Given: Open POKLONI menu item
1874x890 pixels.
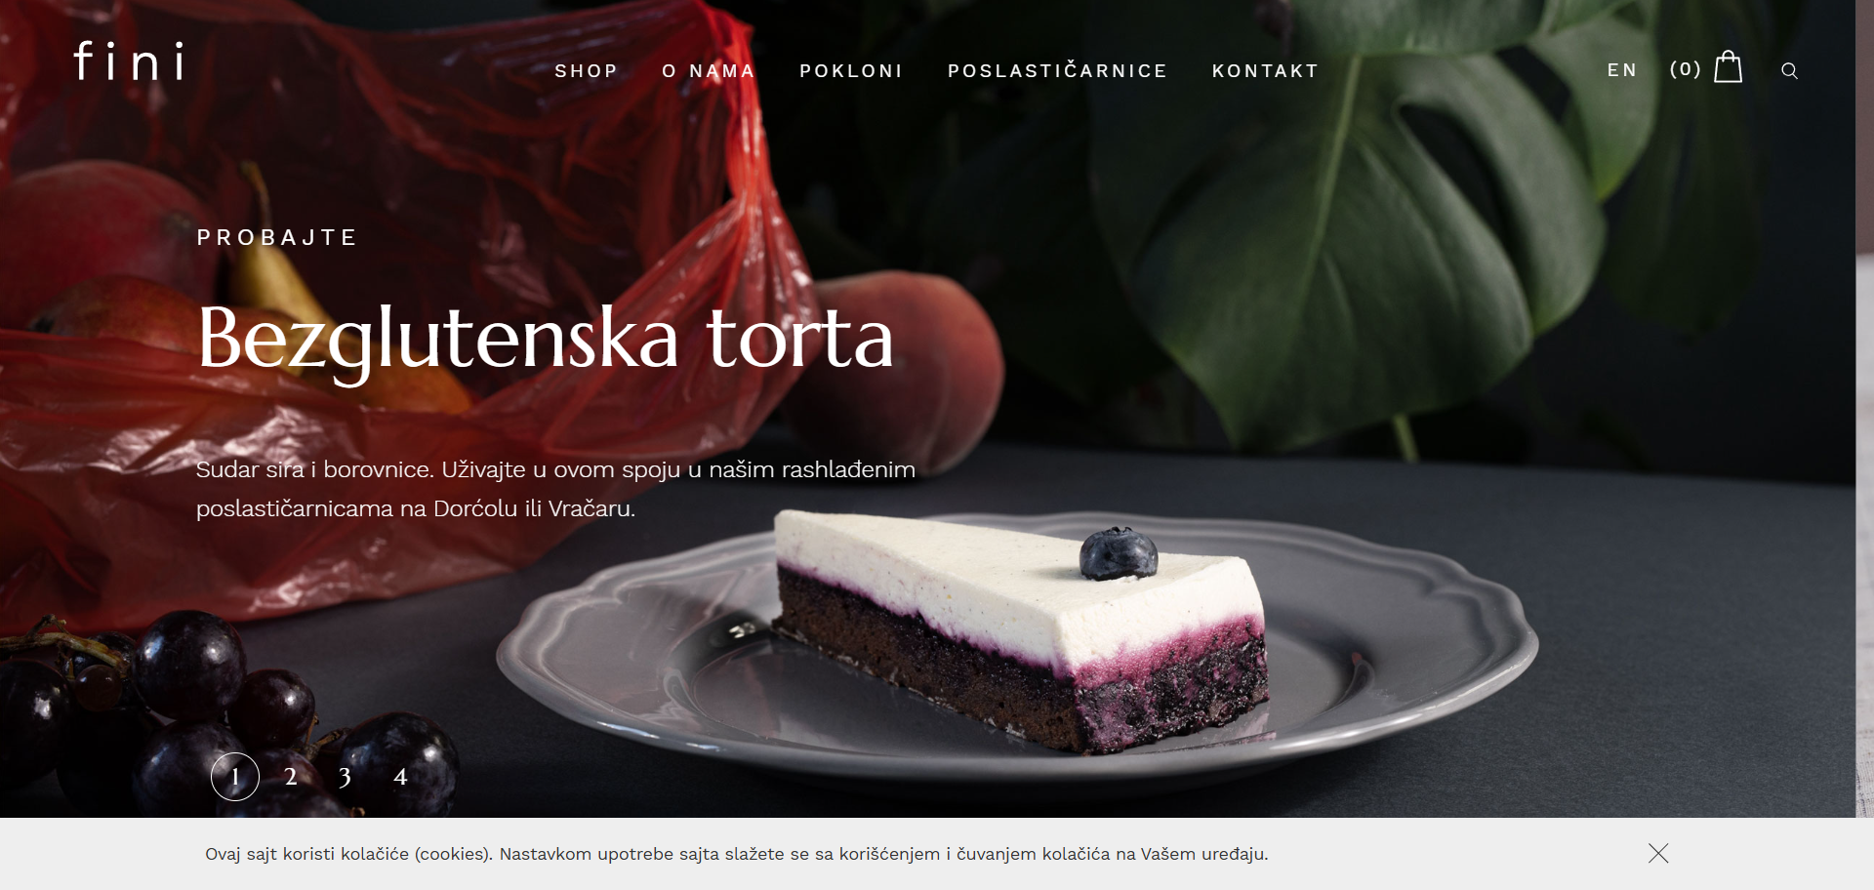Looking at the screenshot, I should [x=851, y=71].
